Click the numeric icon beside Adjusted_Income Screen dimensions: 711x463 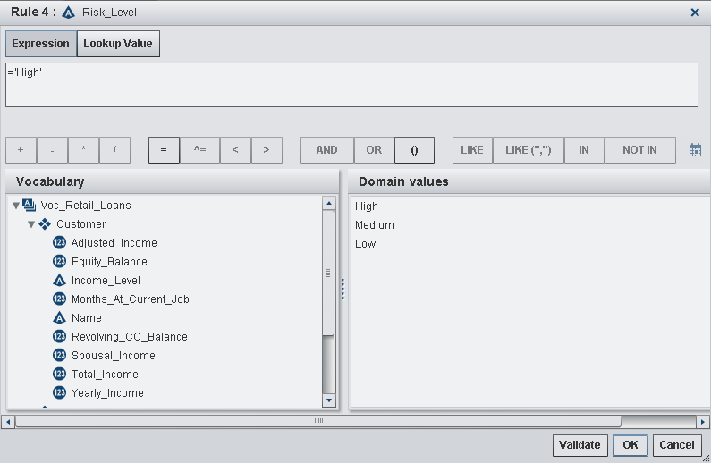[59, 243]
